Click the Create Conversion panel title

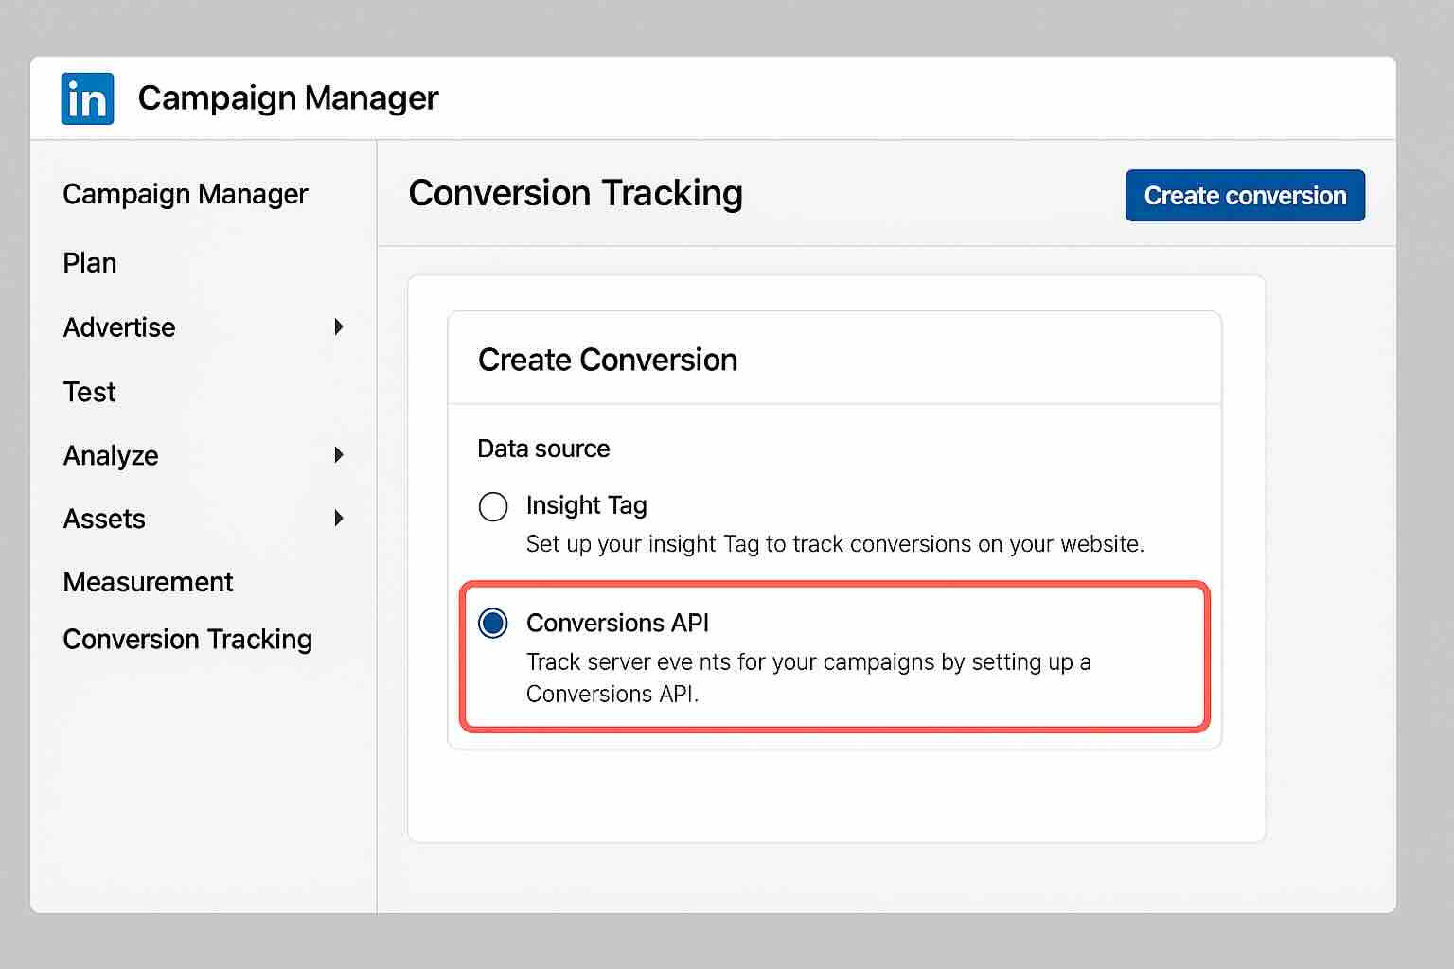pos(608,360)
